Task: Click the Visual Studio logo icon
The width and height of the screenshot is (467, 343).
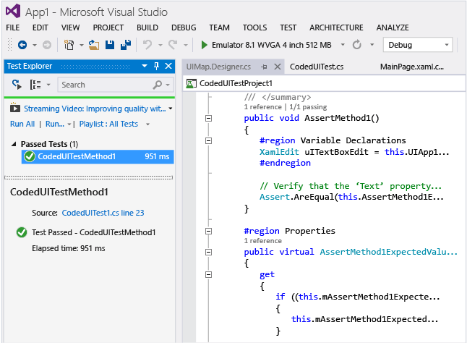Action: click(x=13, y=12)
